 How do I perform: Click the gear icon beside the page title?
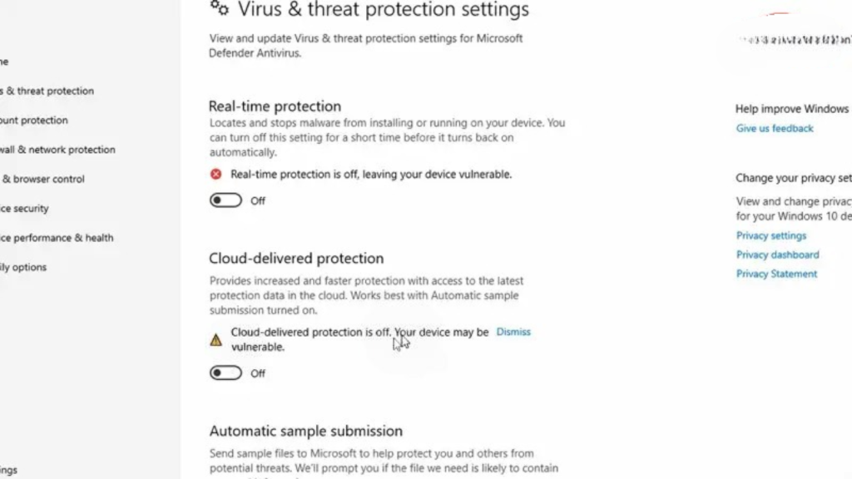click(x=219, y=8)
